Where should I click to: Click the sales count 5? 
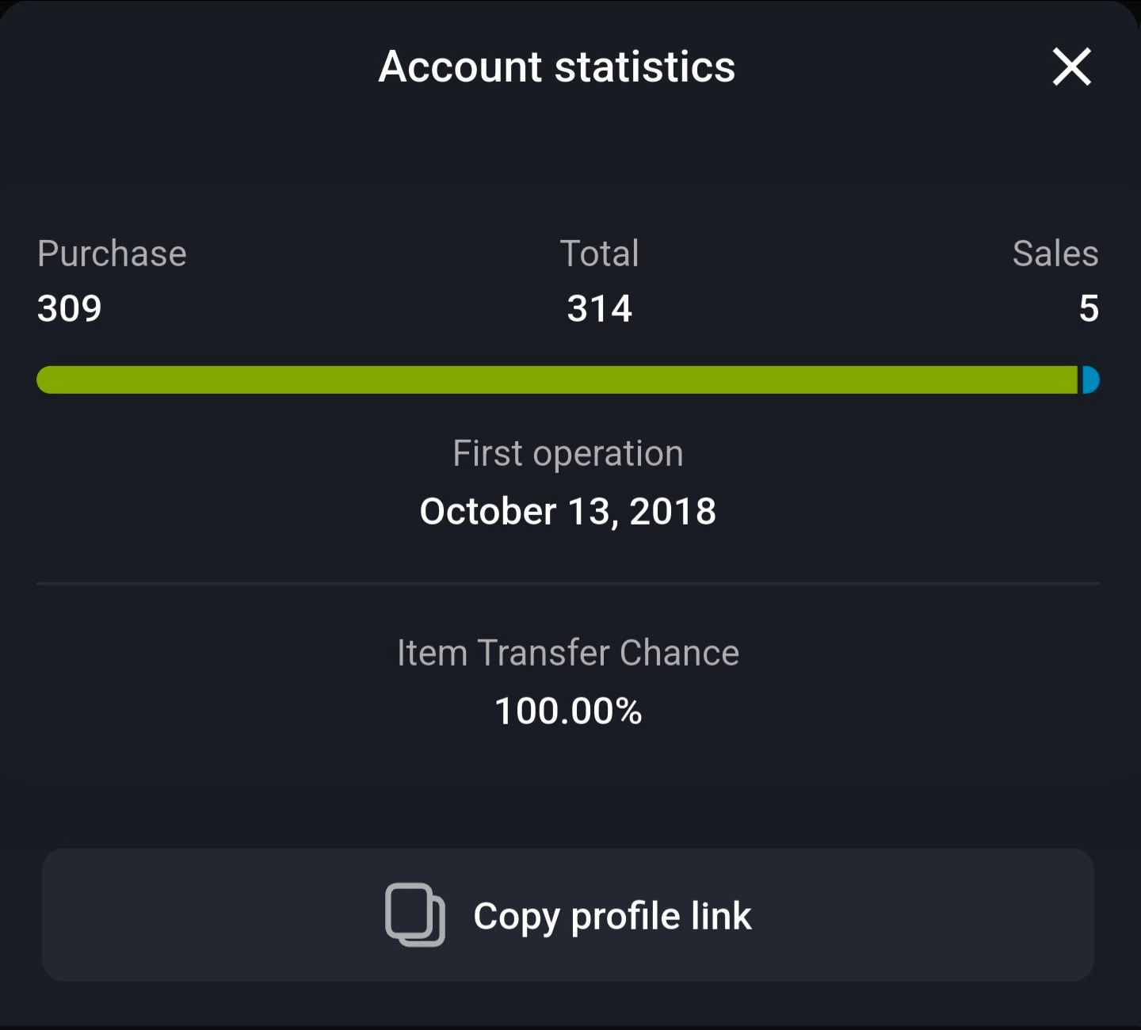tap(1089, 308)
